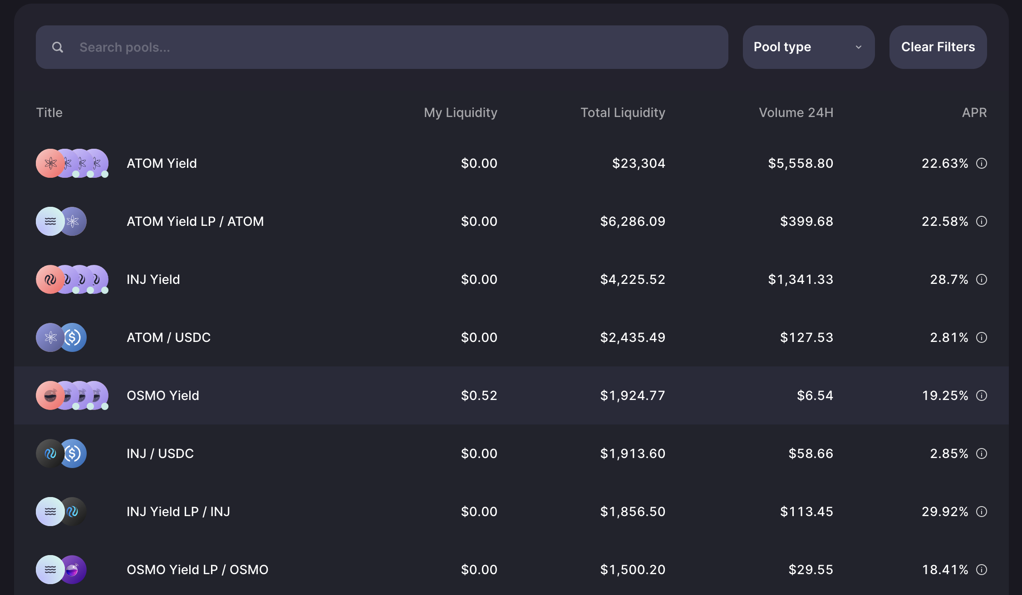Click the $29.55 volume value
This screenshot has height=595, width=1022.
coord(811,570)
